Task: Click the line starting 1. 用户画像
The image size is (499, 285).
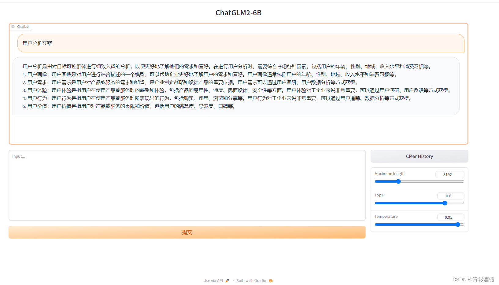Action: (x=210, y=75)
